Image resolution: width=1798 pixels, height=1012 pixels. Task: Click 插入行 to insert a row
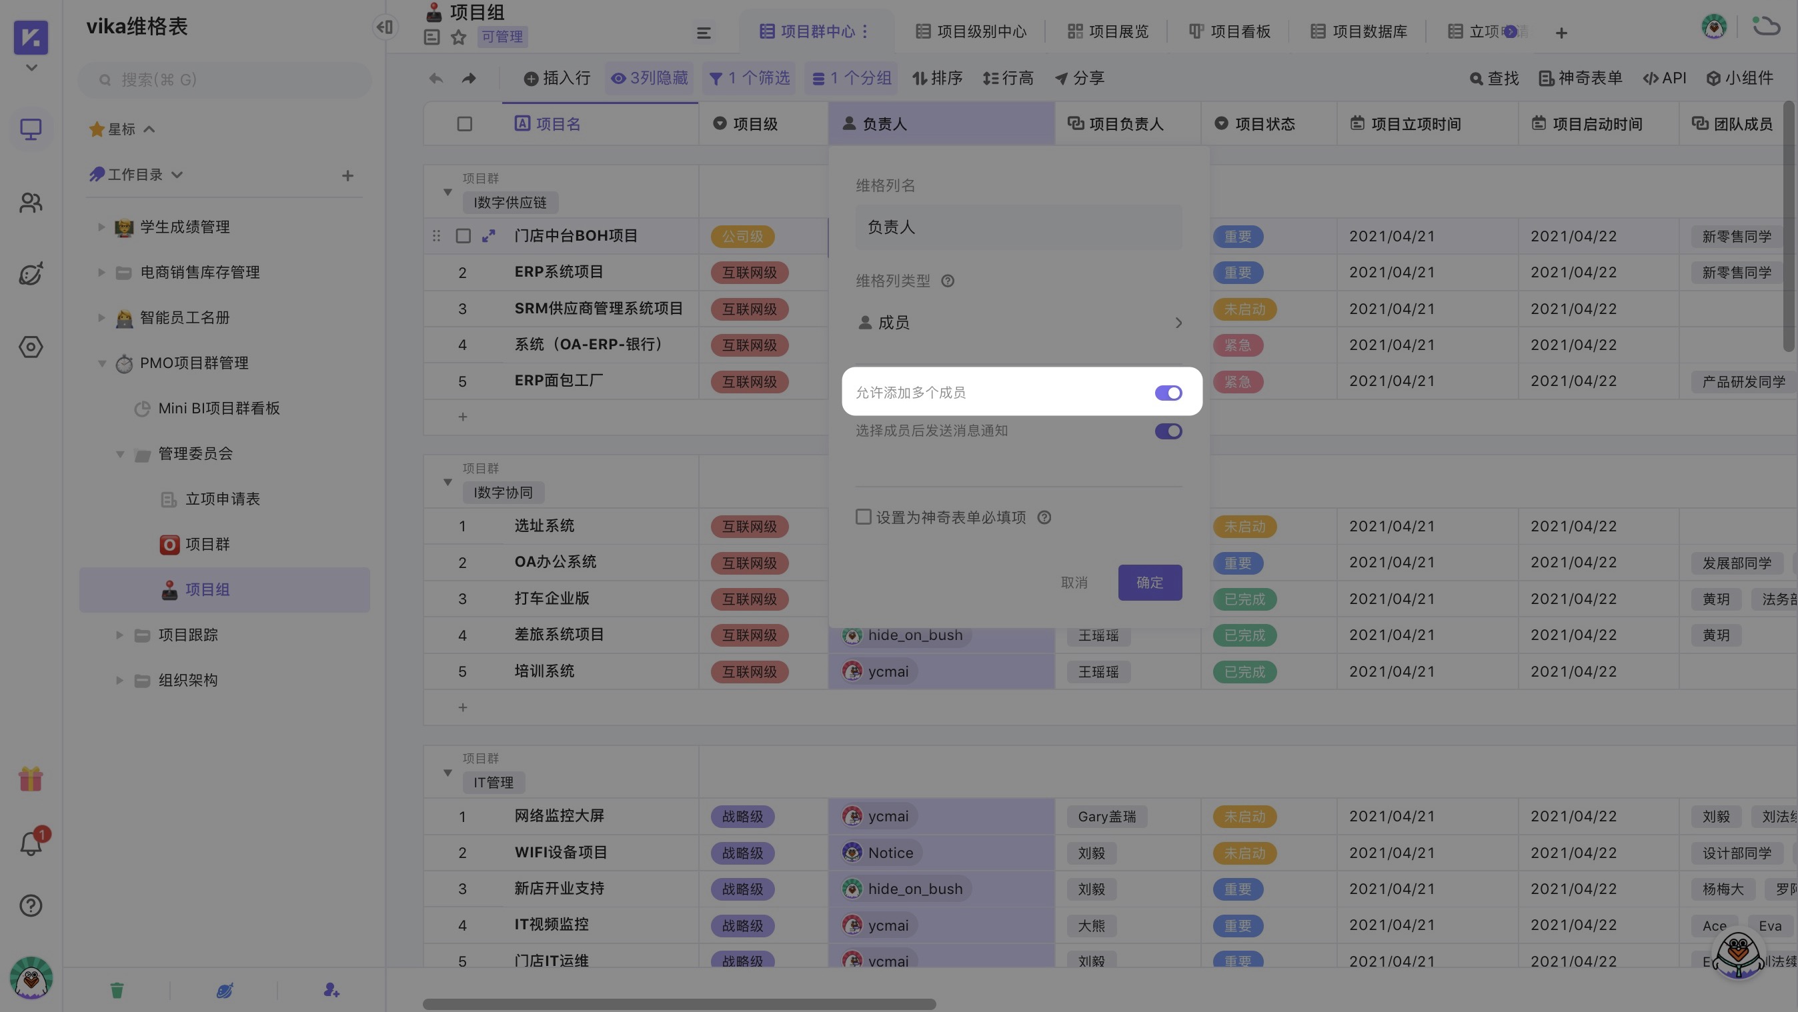pos(557,78)
